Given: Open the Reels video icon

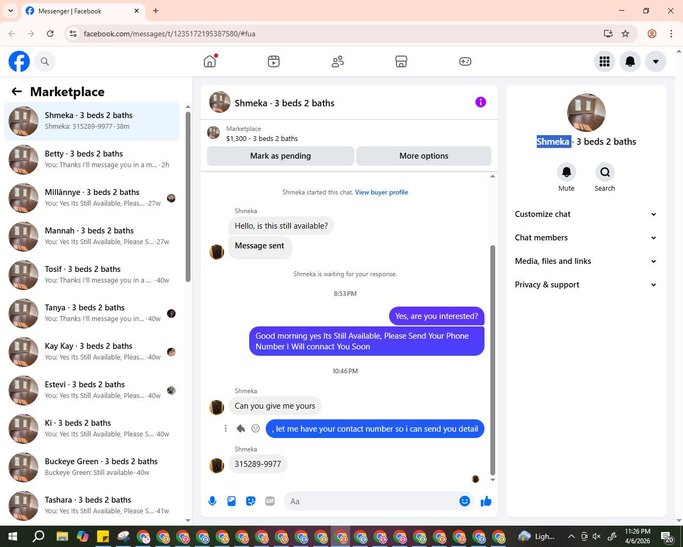Looking at the screenshot, I should click(274, 61).
